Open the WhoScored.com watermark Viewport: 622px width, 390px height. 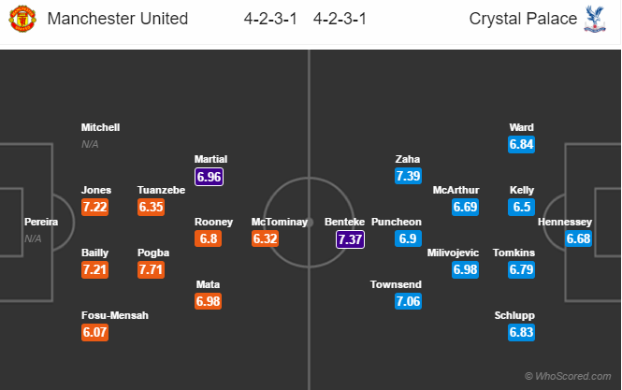pyautogui.click(x=569, y=376)
